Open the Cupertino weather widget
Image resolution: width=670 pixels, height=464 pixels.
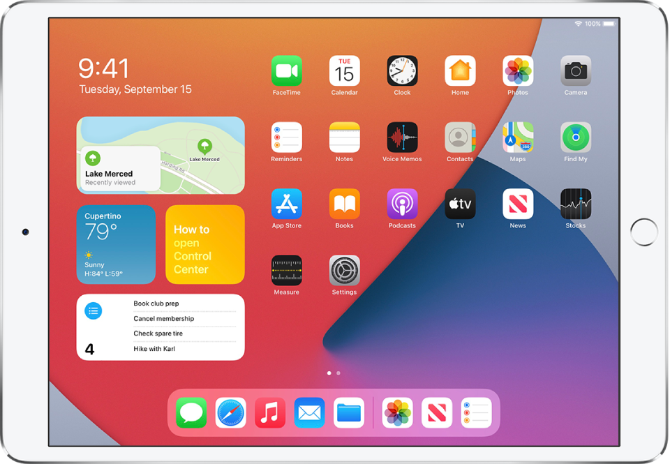(116, 244)
